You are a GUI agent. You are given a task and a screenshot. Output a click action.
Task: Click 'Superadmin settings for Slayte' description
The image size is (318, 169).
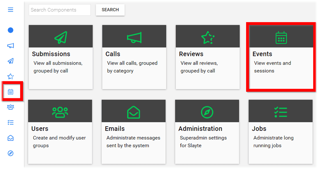pyautogui.click(x=203, y=141)
